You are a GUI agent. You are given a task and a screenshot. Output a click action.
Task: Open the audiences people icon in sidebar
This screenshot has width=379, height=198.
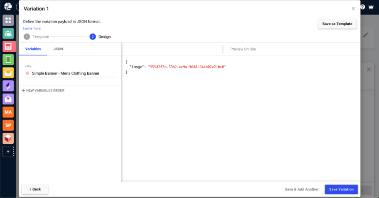tap(8, 34)
